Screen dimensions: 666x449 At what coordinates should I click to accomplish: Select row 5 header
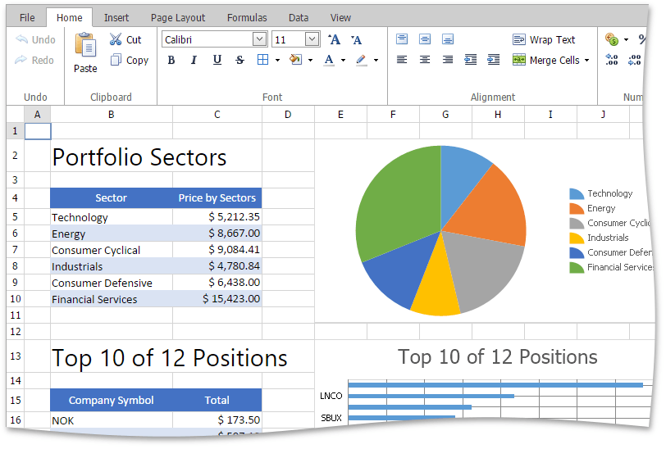pos(16,217)
